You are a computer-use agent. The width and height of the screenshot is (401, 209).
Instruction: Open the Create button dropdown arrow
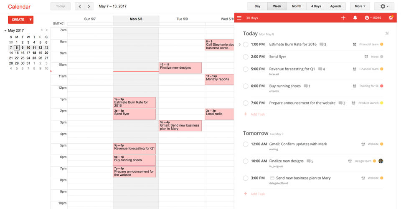click(30, 20)
